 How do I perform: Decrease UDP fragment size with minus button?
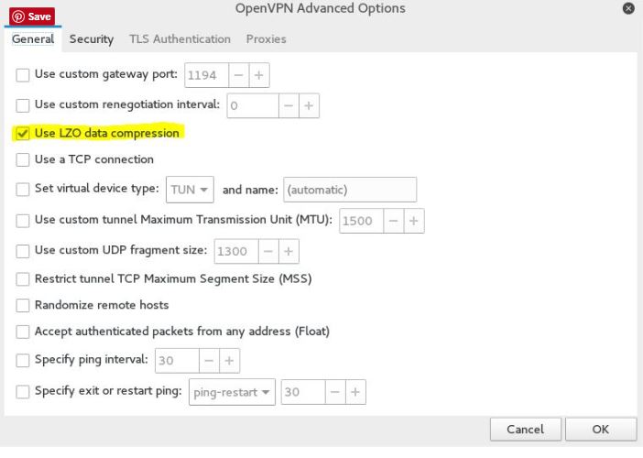tap(268, 251)
